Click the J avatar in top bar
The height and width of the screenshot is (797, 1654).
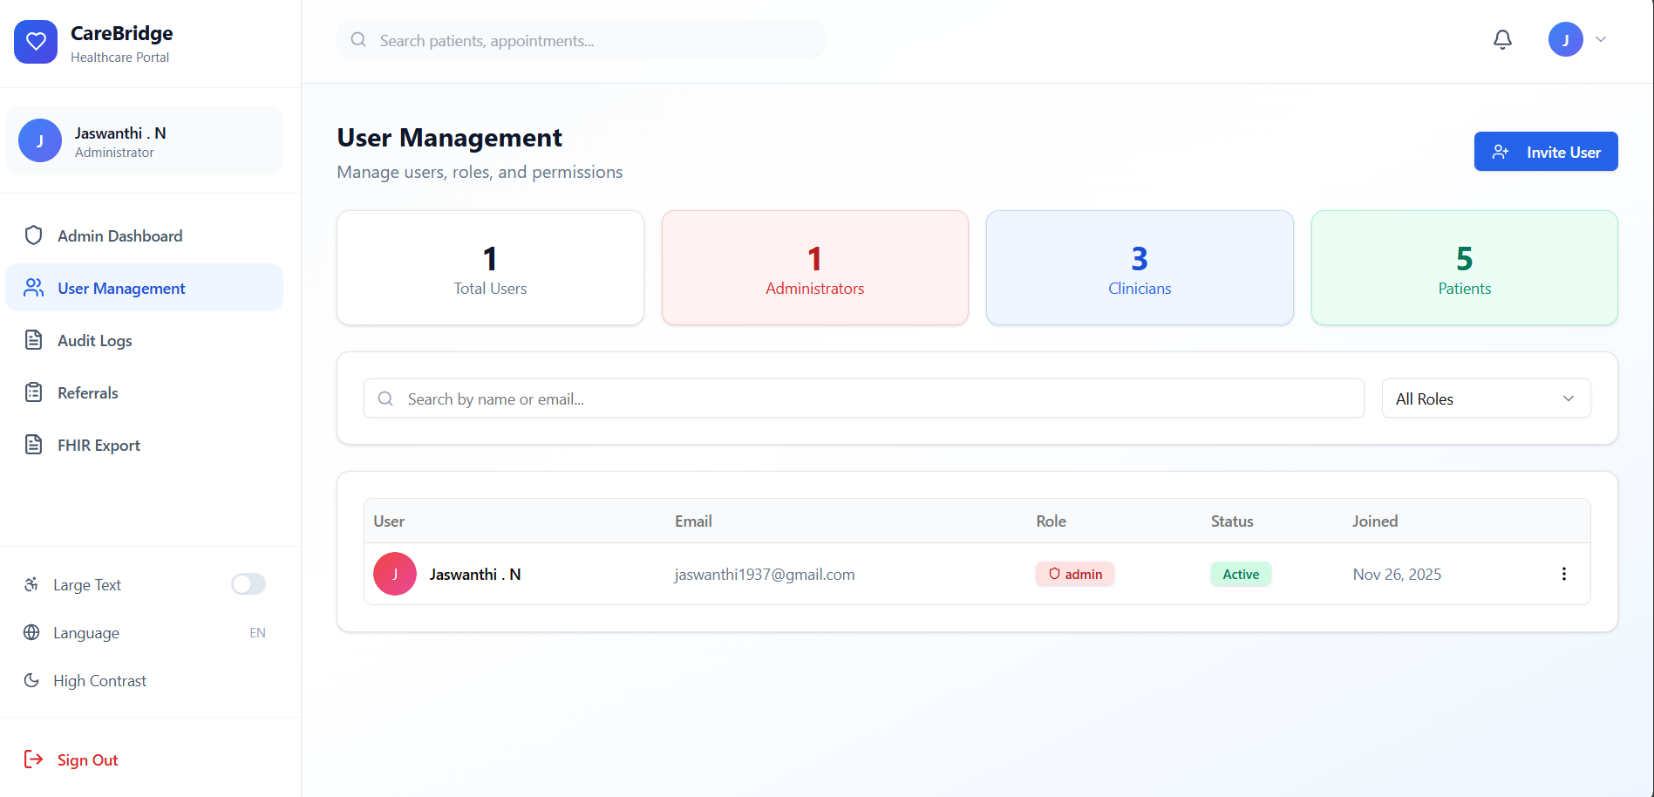click(1565, 39)
